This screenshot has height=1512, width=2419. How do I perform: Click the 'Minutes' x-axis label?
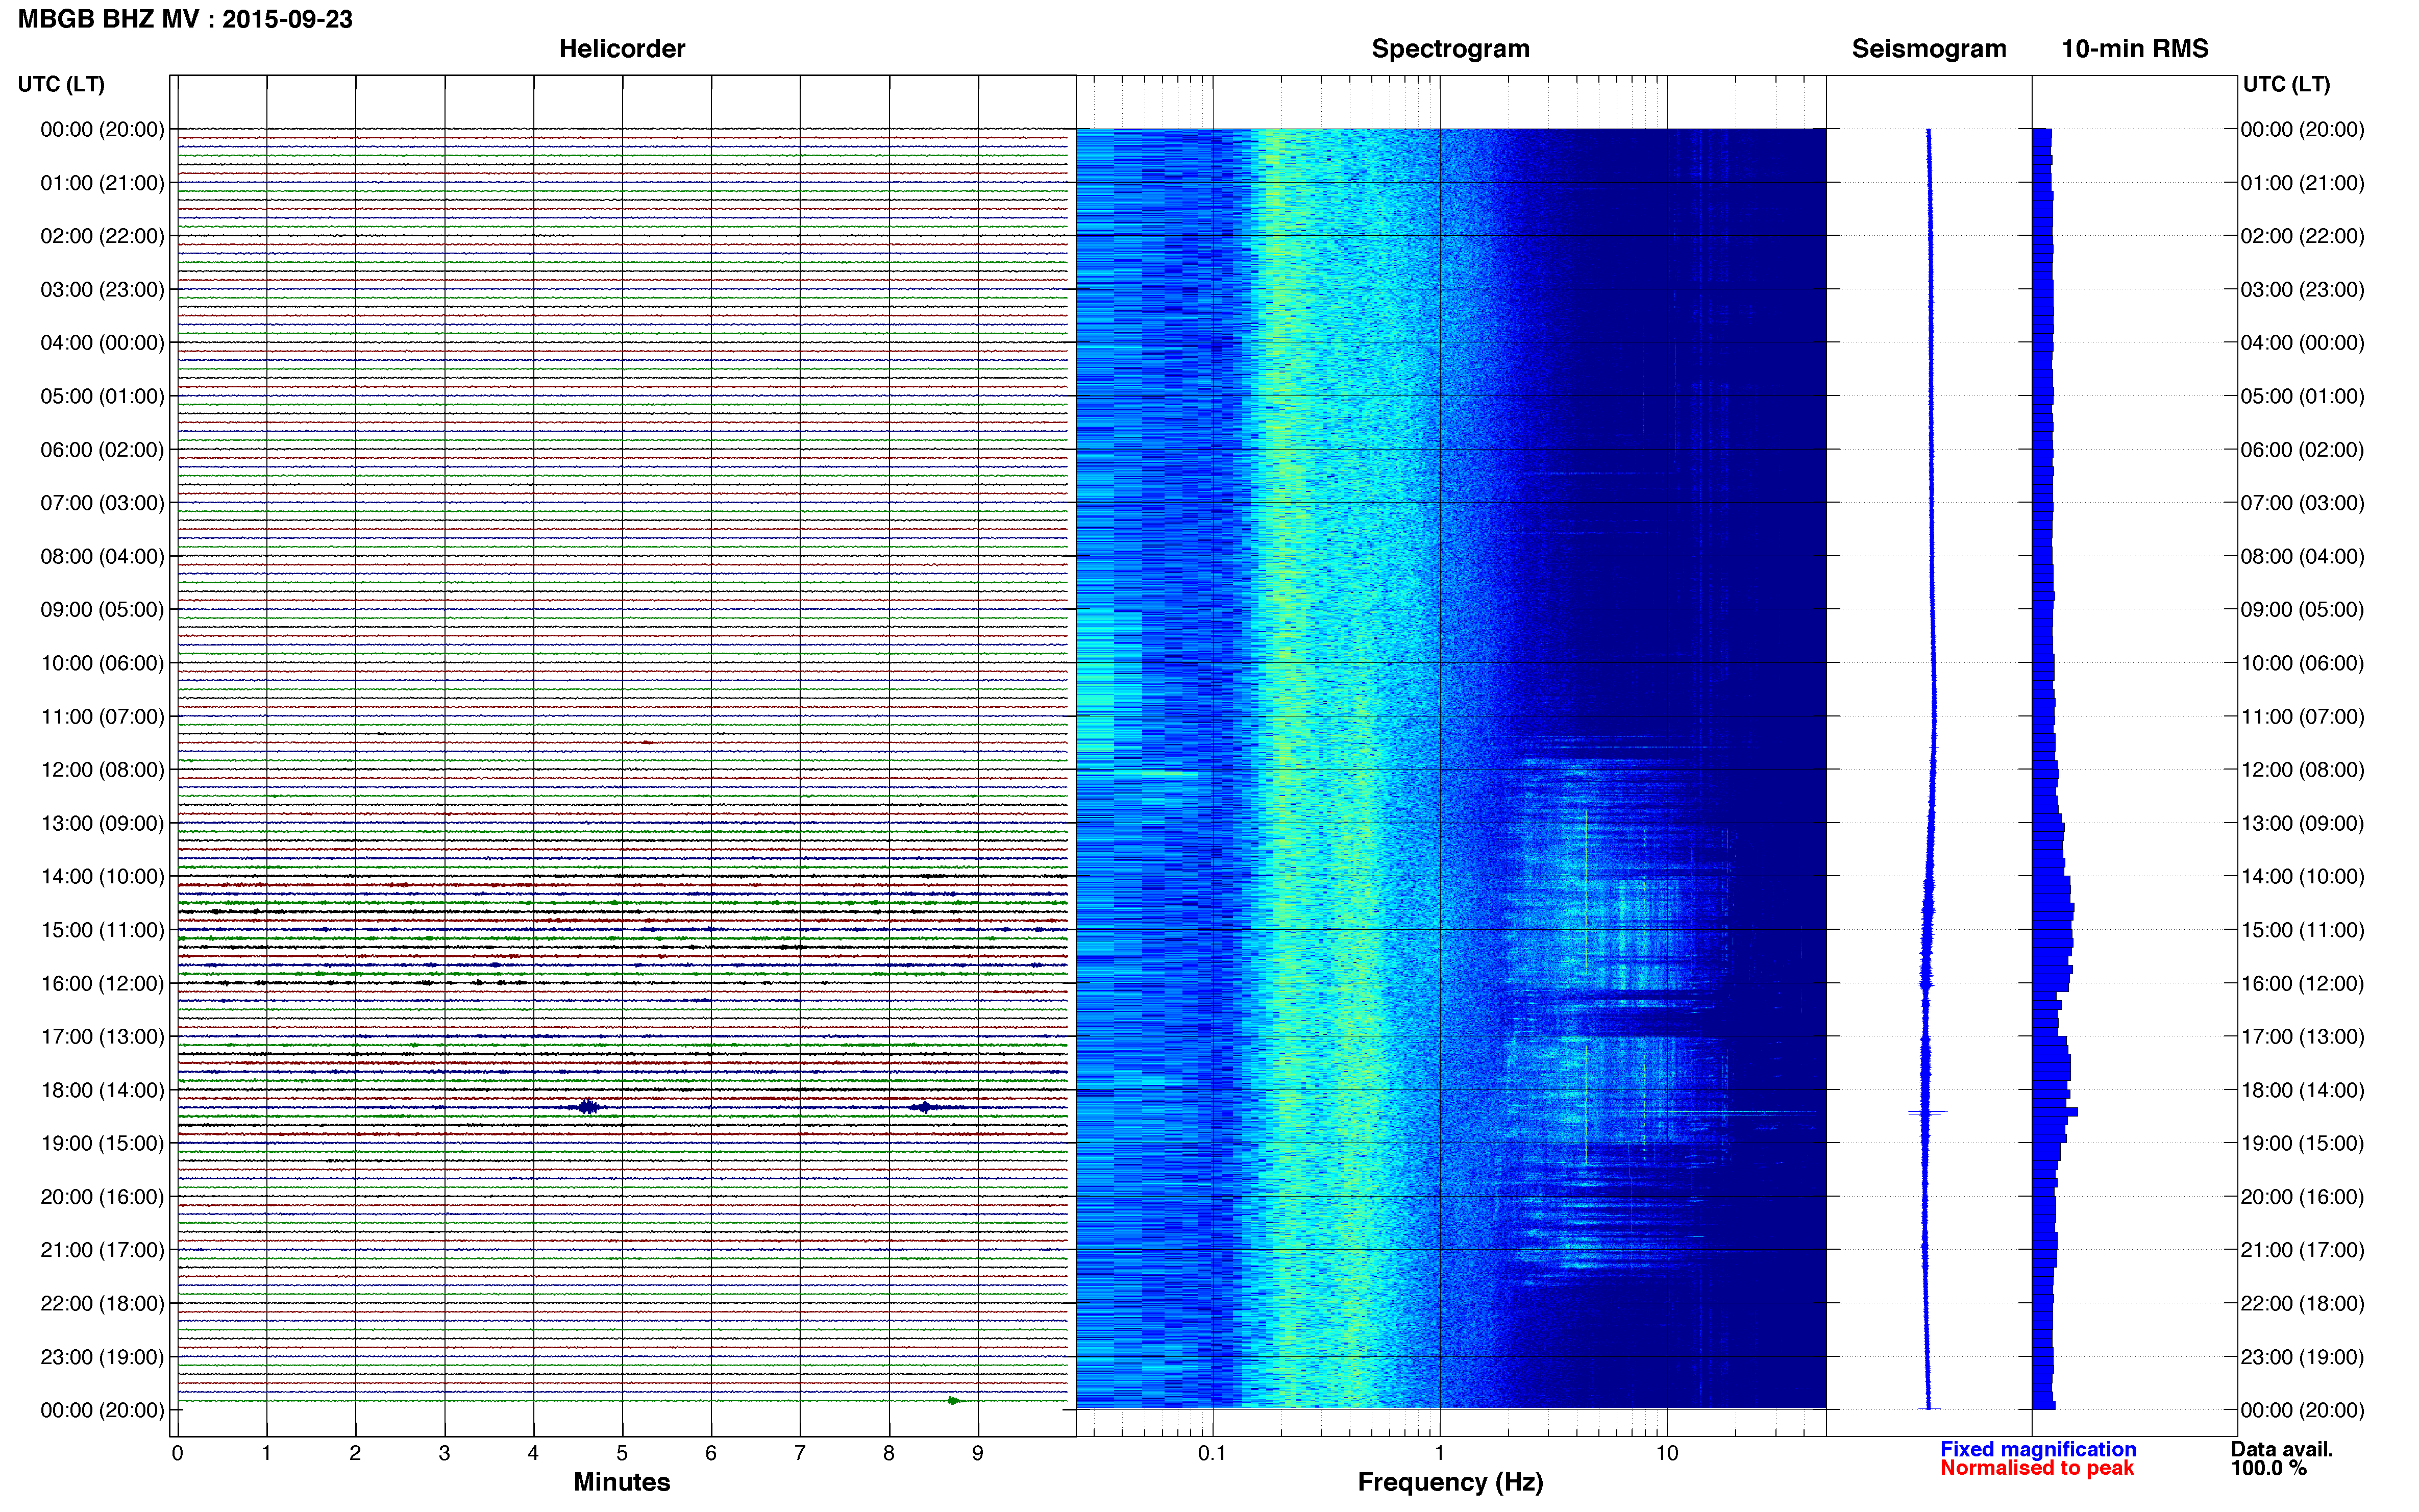pyautogui.click(x=622, y=1482)
